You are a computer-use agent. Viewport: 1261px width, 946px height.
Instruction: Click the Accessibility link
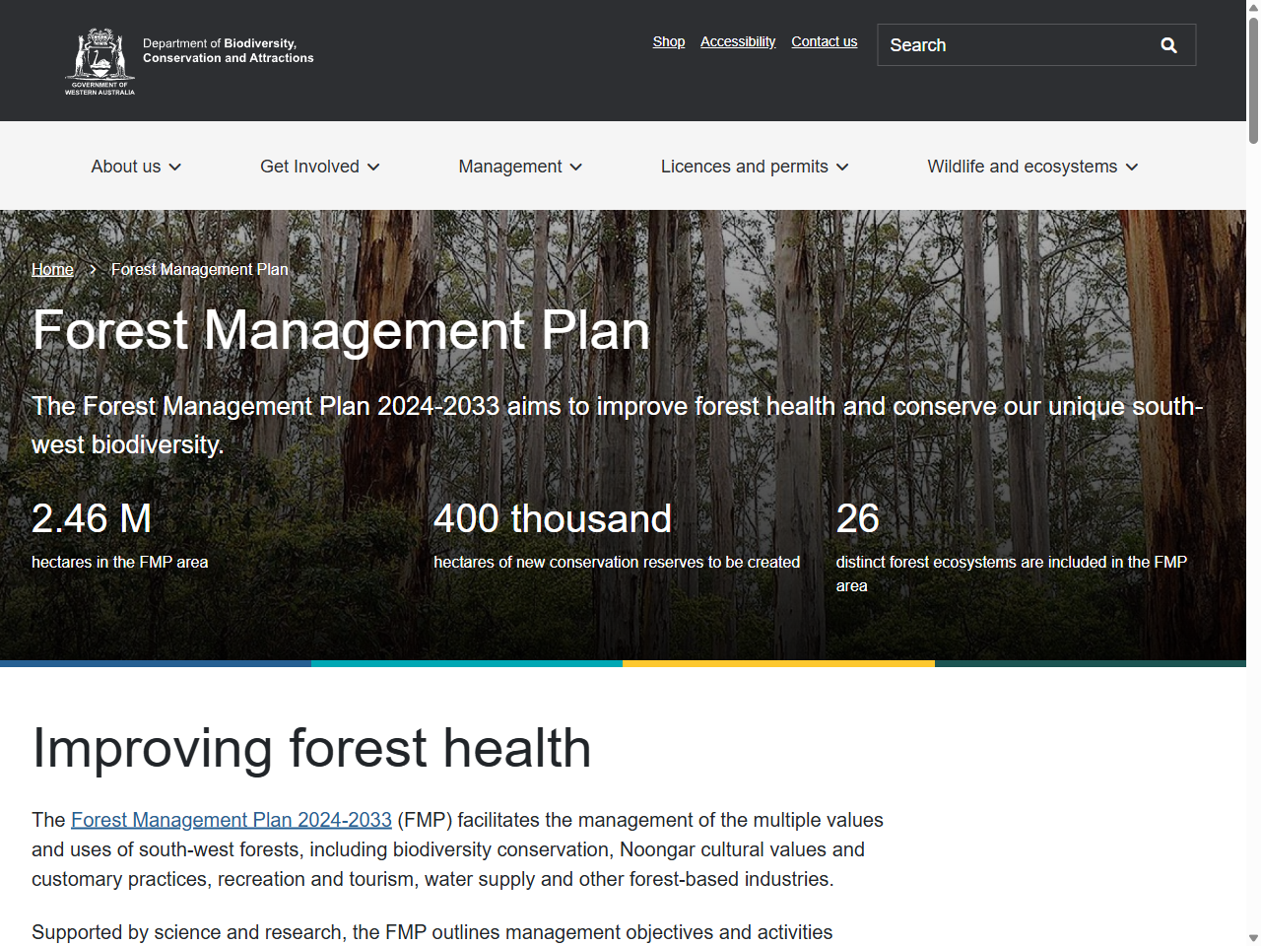pos(737,41)
